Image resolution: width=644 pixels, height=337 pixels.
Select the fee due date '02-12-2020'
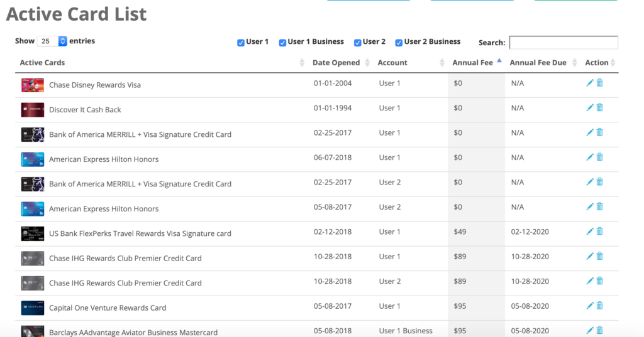530,232
